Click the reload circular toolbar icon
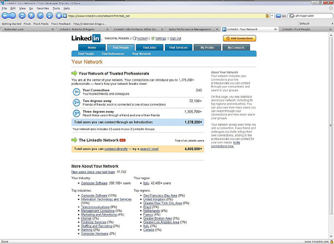The width and height of the screenshot is (334, 244). 22,15
